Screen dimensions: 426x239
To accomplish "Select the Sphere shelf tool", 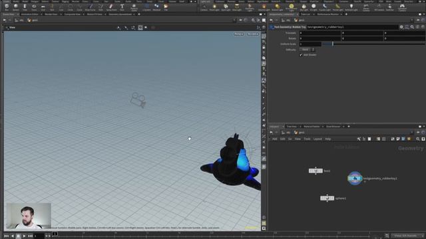I will (x=16, y=7).
